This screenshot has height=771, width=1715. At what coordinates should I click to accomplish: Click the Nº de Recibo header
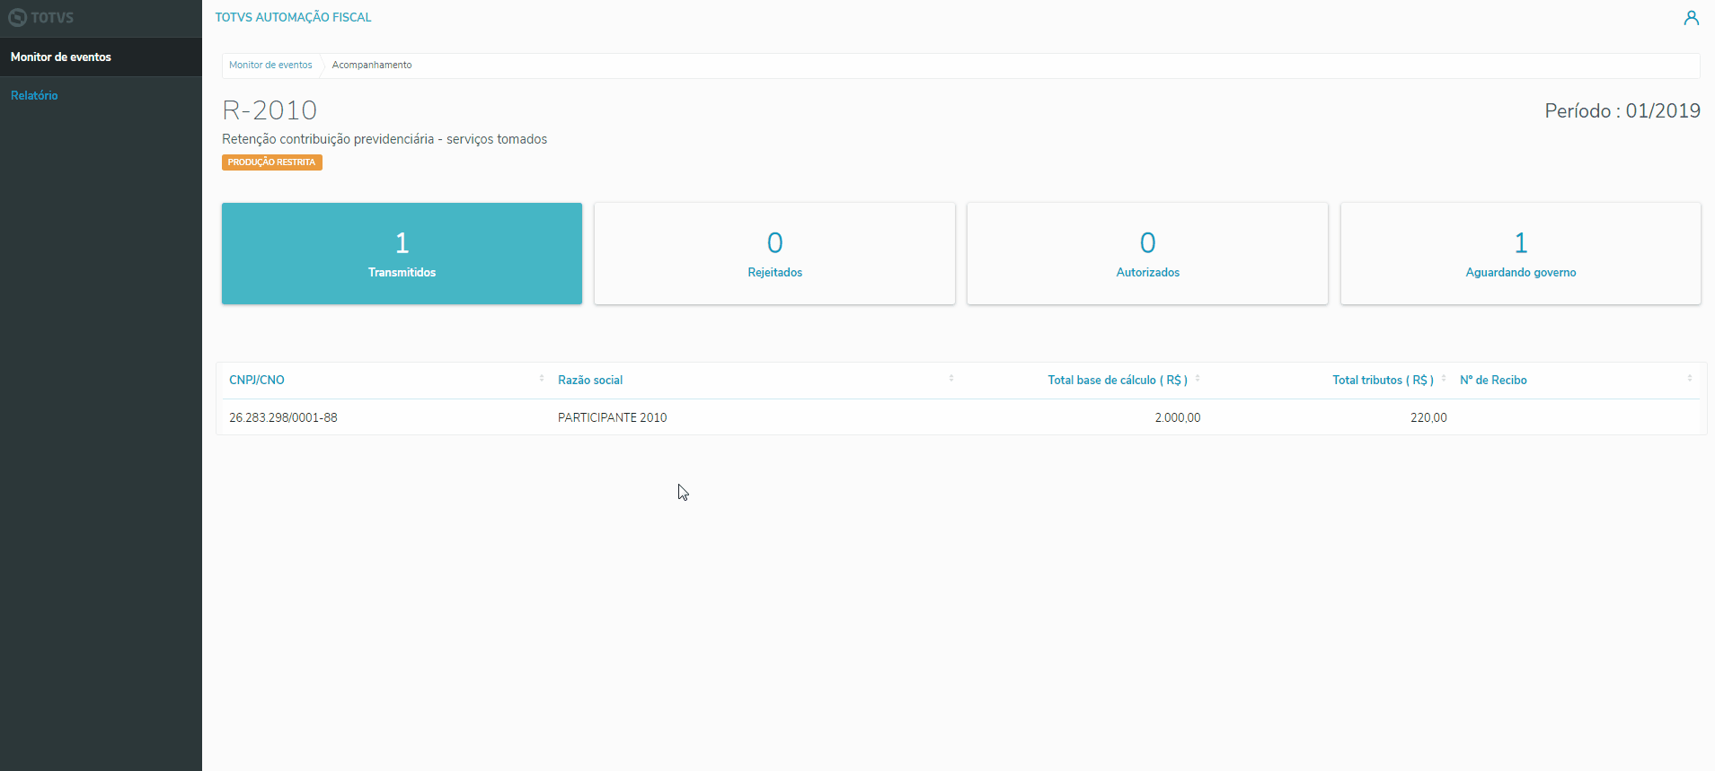1493,380
